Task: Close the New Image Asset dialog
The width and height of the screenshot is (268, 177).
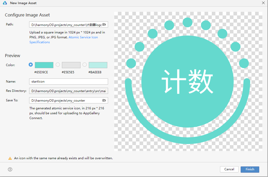Action: point(263,3)
